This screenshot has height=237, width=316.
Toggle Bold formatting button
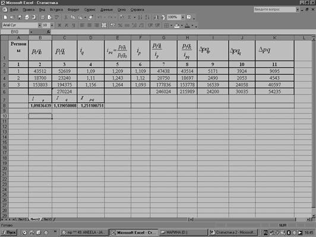coord(59,26)
